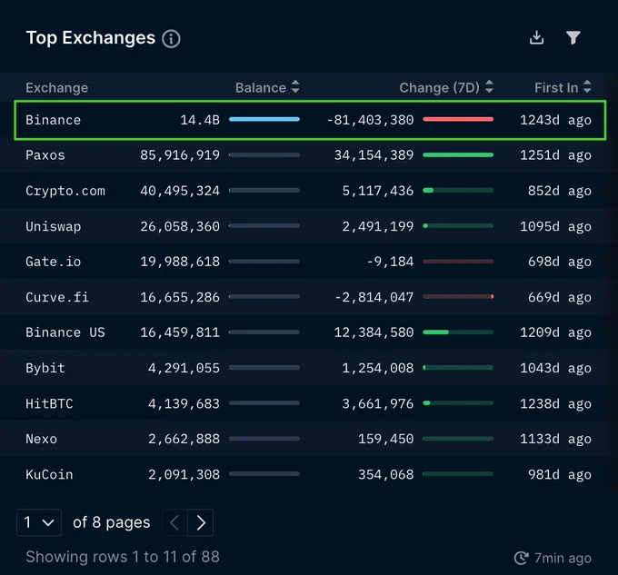
Task: Click the Binance US green change bar
Action: coord(436,332)
